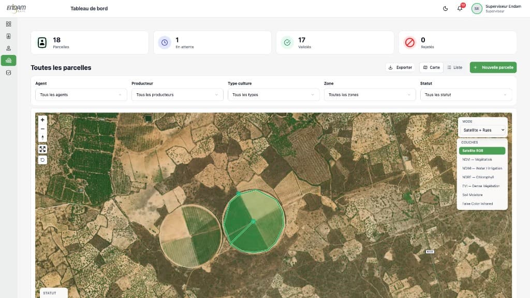This screenshot has height=298, width=530.
Task: Open notifications bell icon
Action: [x=460, y=9]
